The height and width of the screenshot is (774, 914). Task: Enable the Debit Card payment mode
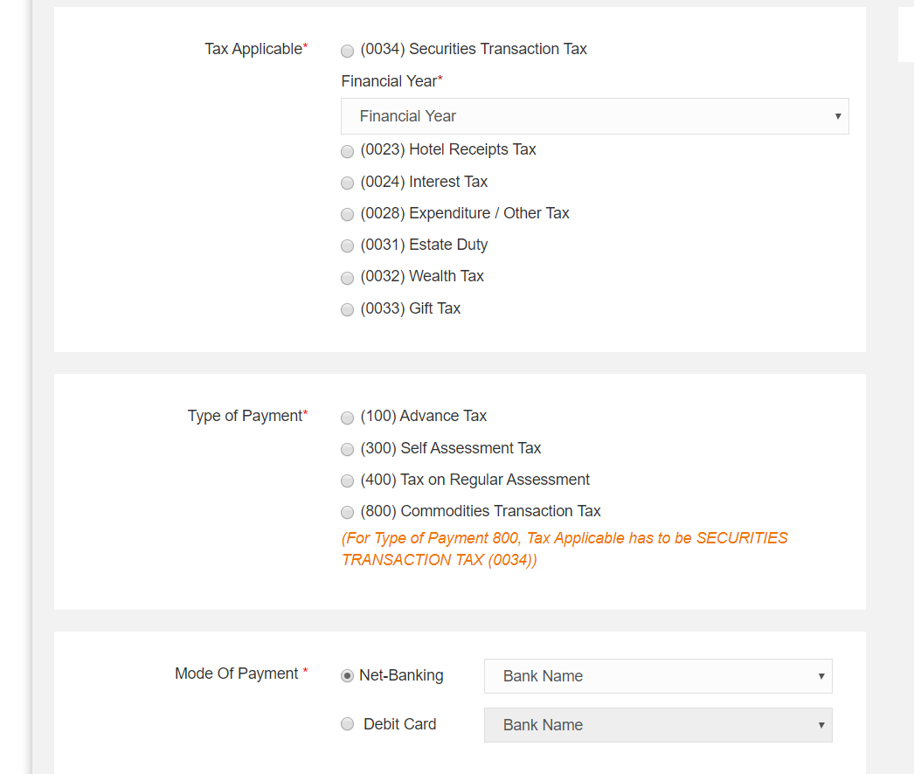(347, 723)
